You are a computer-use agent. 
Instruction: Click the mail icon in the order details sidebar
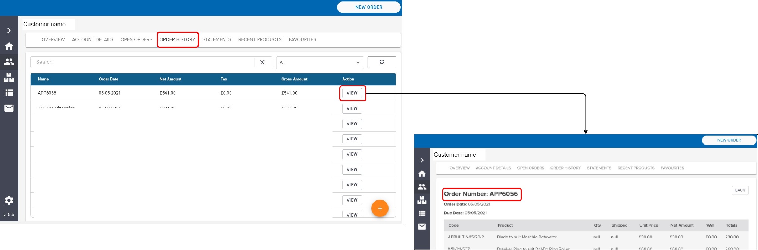point(422,227)
